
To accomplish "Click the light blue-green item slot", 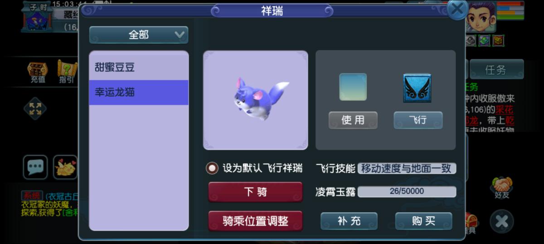I will (353, 87).
